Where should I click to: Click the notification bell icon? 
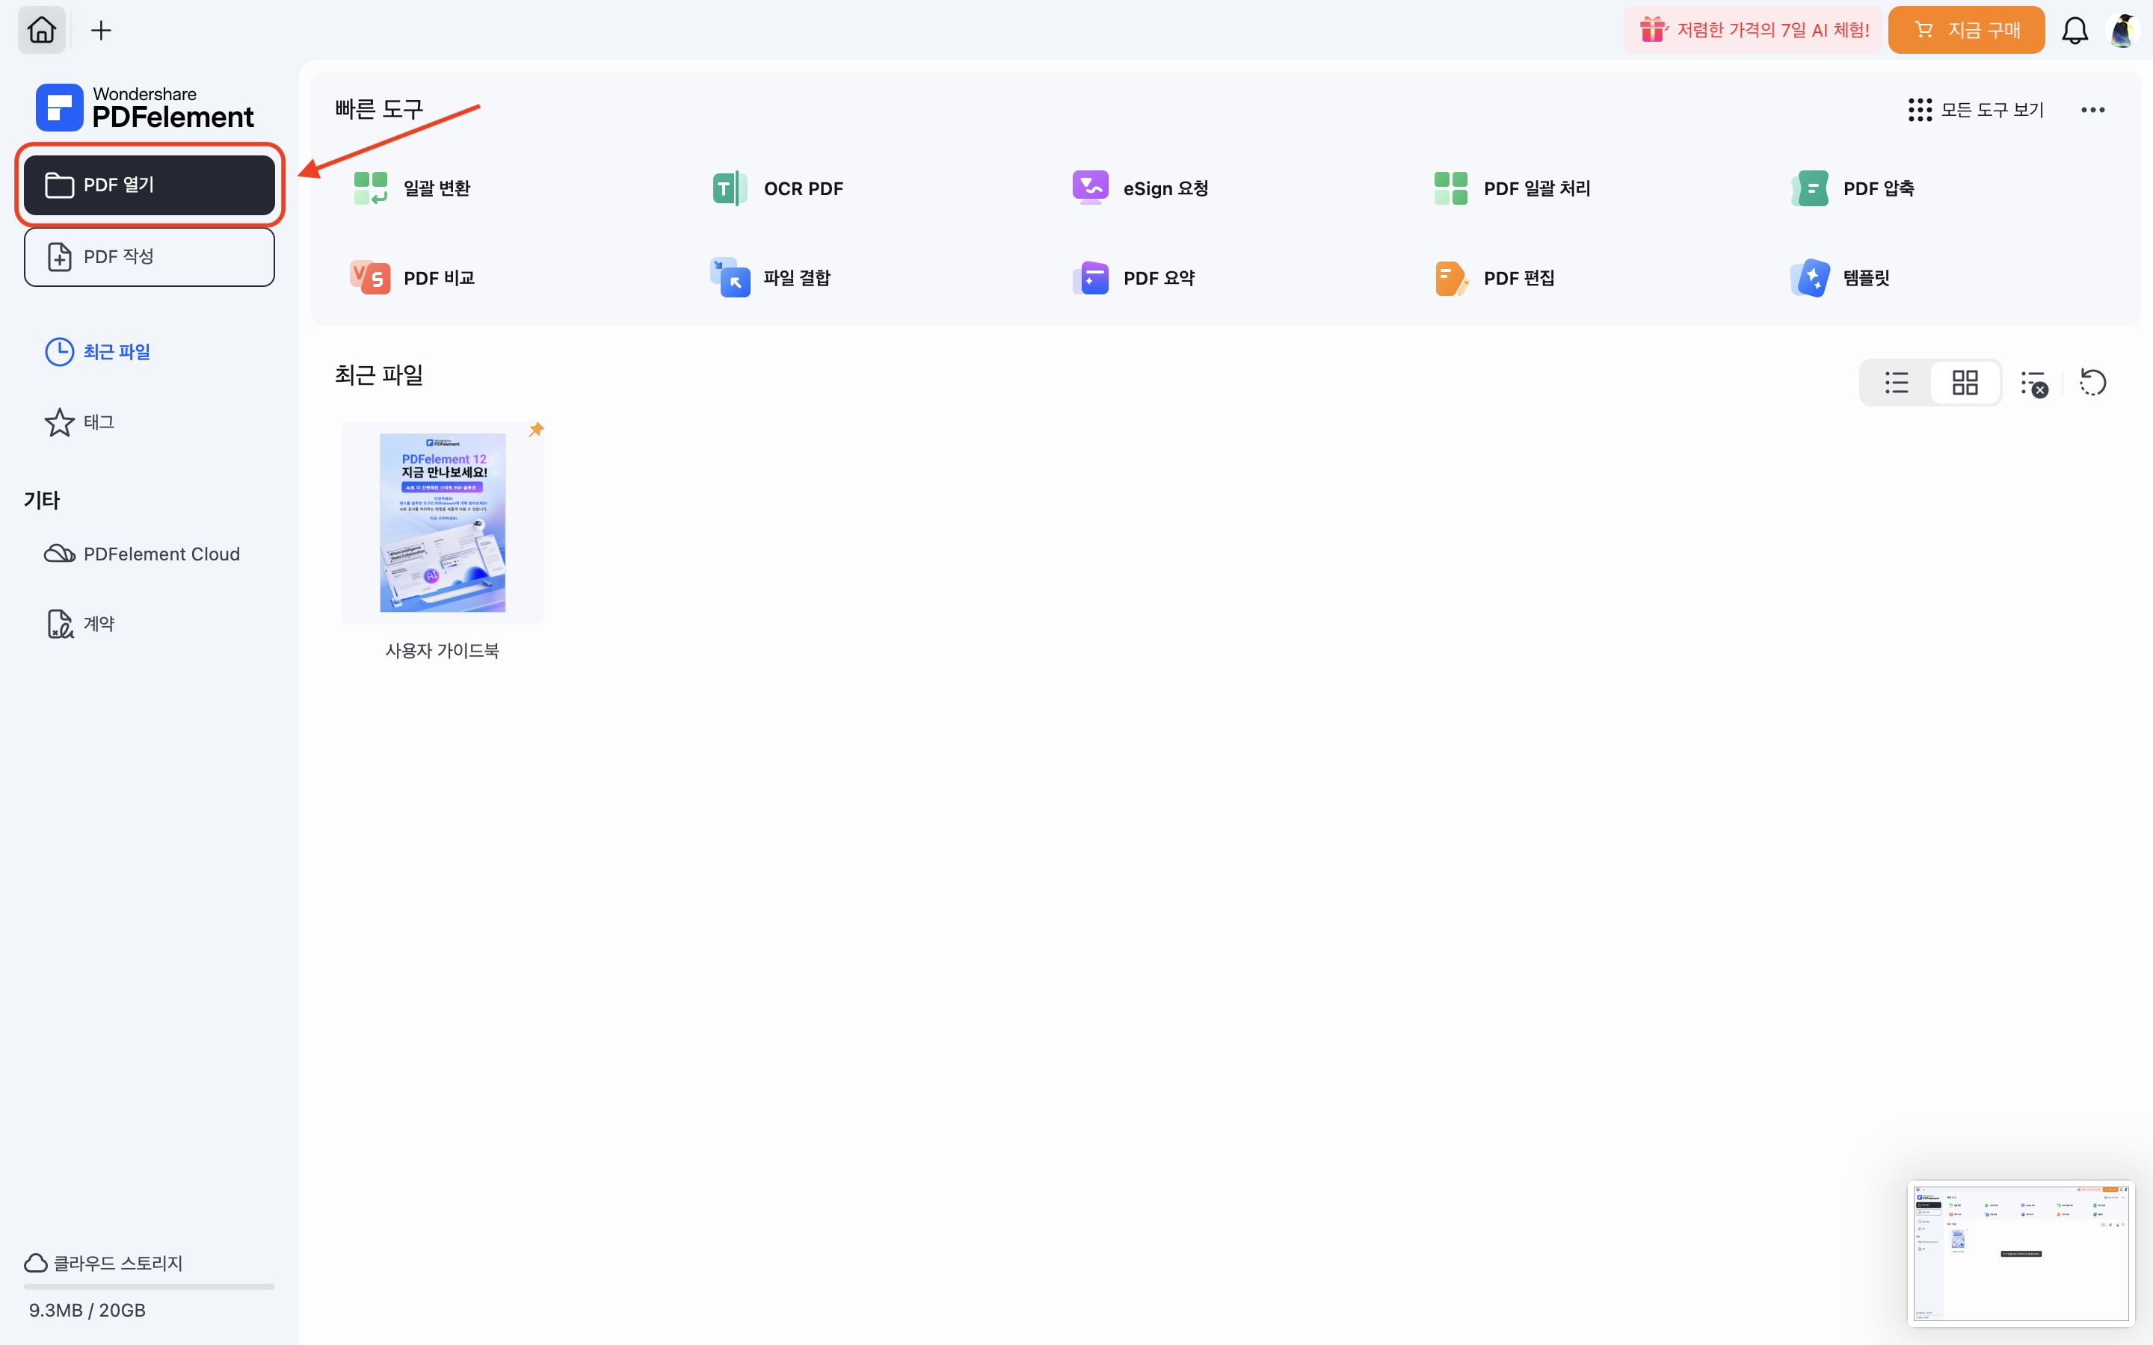point(2075,30)
